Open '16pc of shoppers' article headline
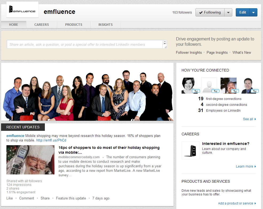The image size is (263, 209). pyautogui.click(x=109, y=150)
